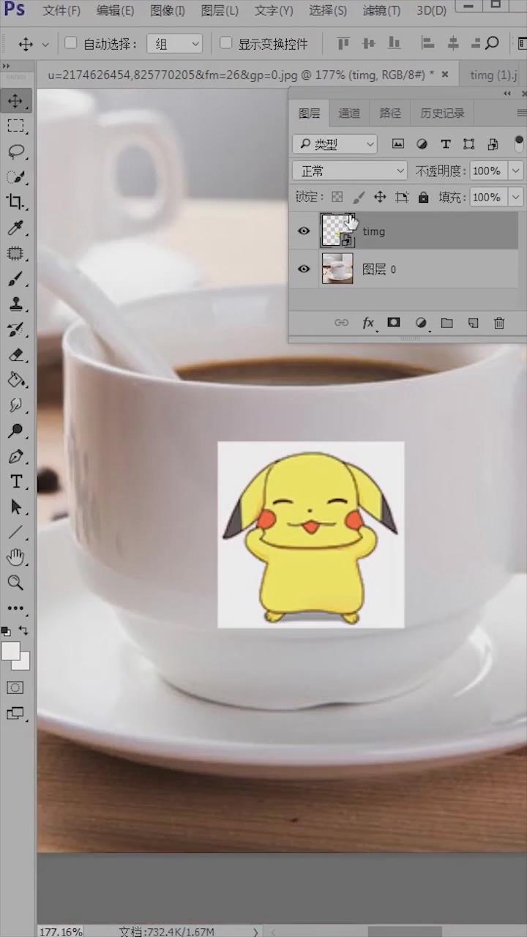
Task: Select the Horizontal Type tool
Action: (15, 482)
